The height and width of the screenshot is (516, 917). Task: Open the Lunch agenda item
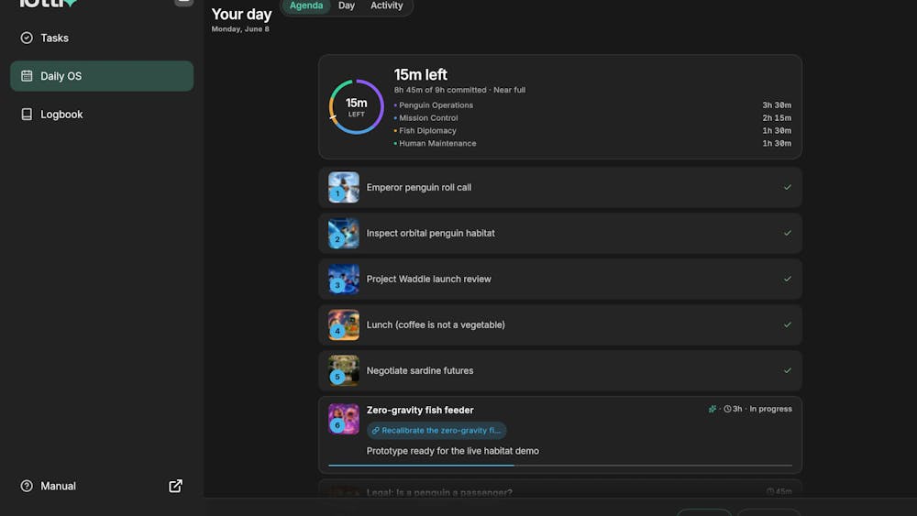click(559, 325)
